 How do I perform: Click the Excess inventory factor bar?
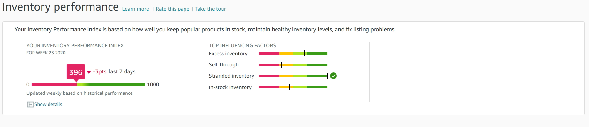(x=293, y=53)
